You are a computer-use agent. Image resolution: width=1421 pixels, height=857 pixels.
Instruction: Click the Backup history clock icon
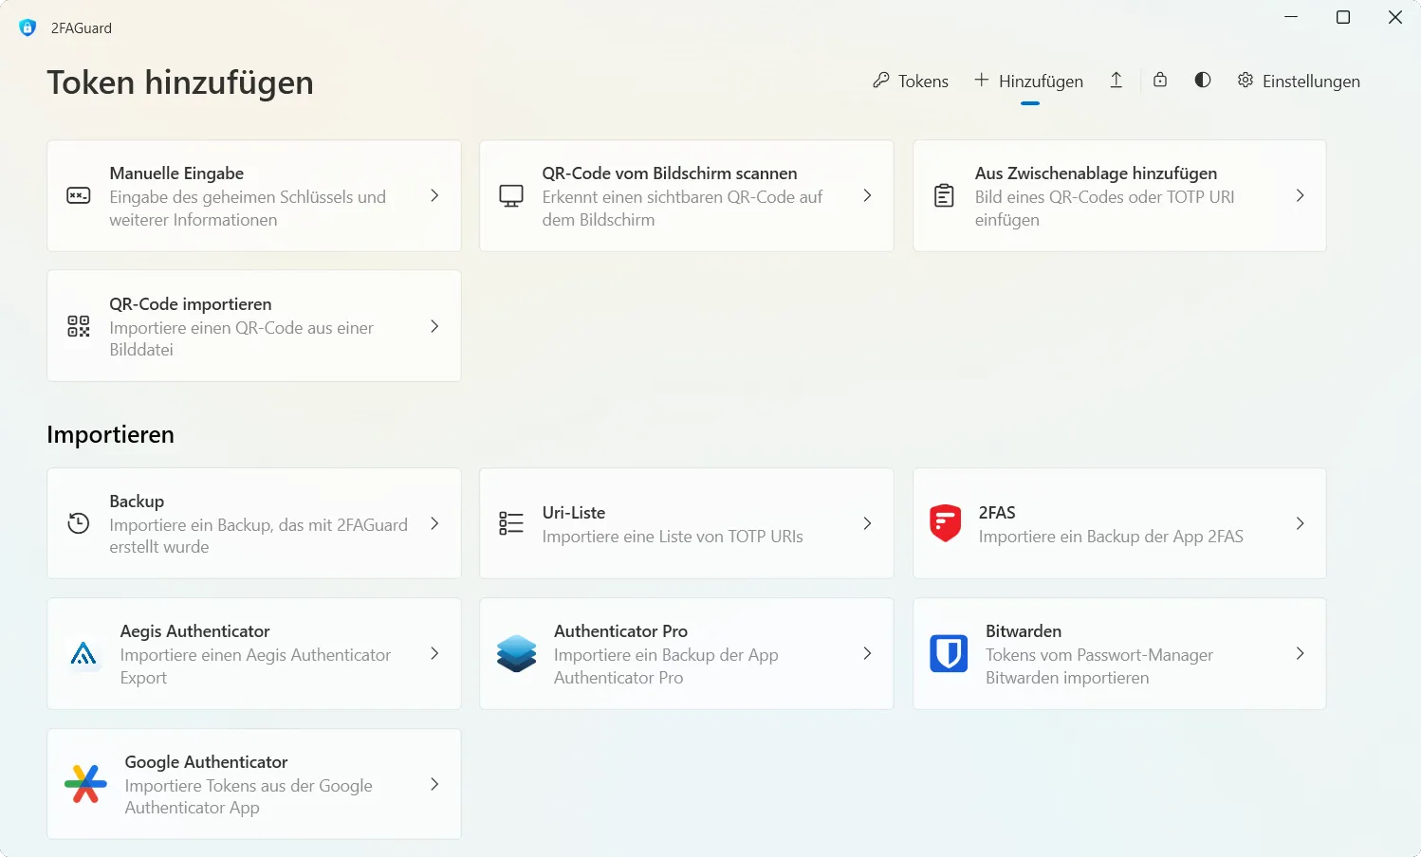tap(79, 523)
